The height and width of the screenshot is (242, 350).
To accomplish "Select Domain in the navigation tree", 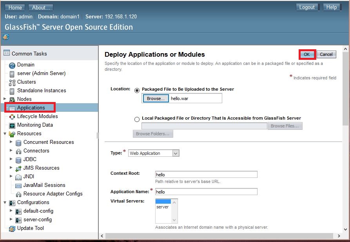I will pos(26,65).
